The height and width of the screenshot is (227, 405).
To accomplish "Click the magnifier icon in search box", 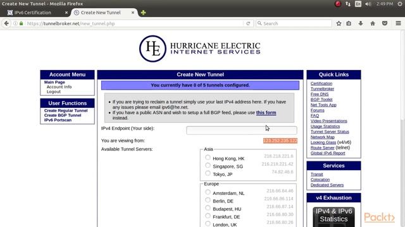I will pos(259,23).
